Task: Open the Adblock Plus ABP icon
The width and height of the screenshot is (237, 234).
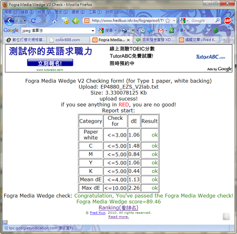Action: [x=227, y=20]
